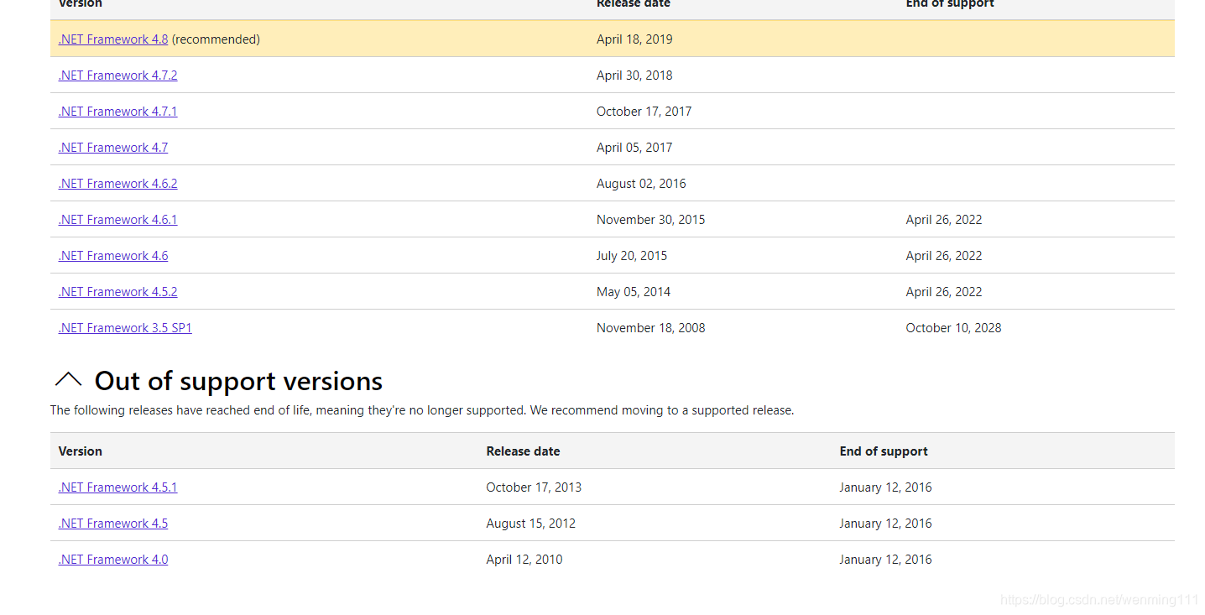Open the .NET Framework 4.5 link

click(x=113, y=524)
